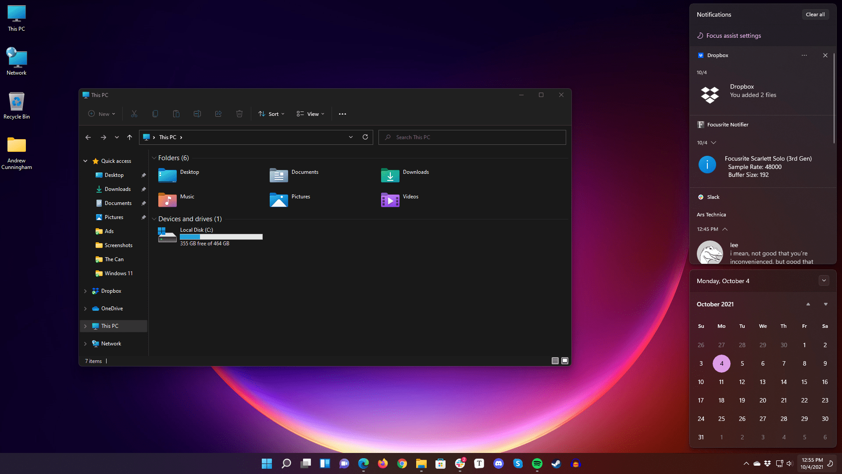Viewport: 842px width, 474px height.
Task: Select the Cut icon in File Explorer toolbar
Action: coord(134,114)
